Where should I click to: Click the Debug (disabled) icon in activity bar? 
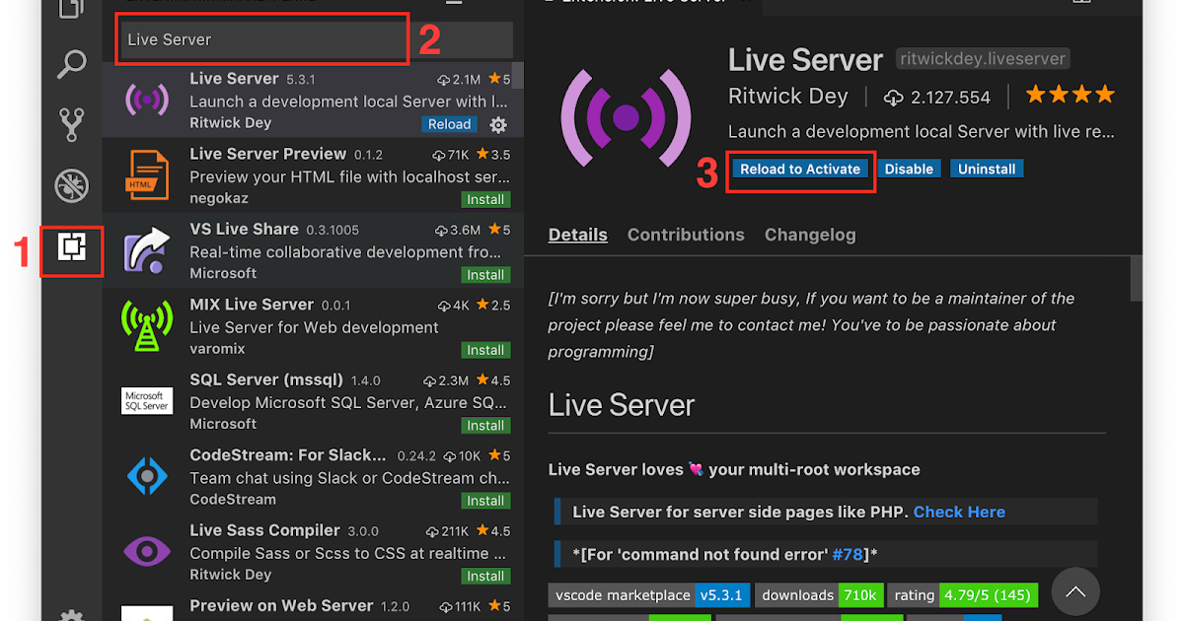coord(70,185)
